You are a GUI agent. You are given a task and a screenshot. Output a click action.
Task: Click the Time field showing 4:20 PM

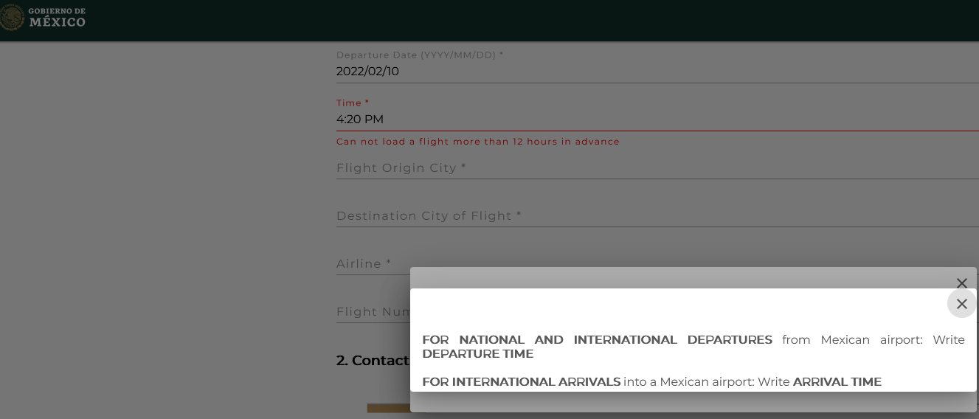pos(657,120)
